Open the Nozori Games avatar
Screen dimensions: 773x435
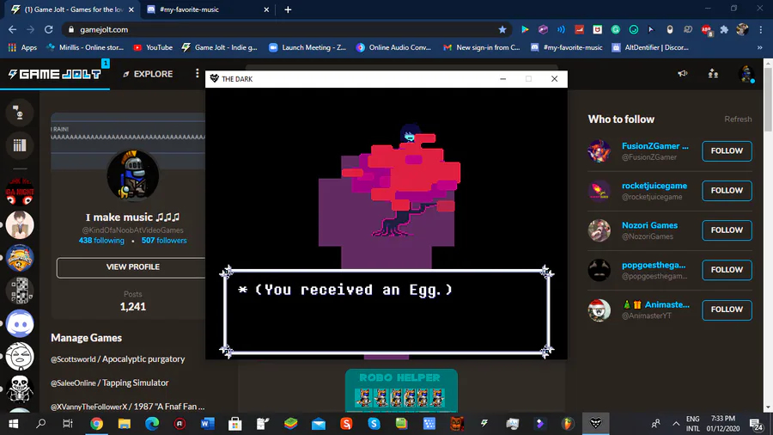click(599, 230)
